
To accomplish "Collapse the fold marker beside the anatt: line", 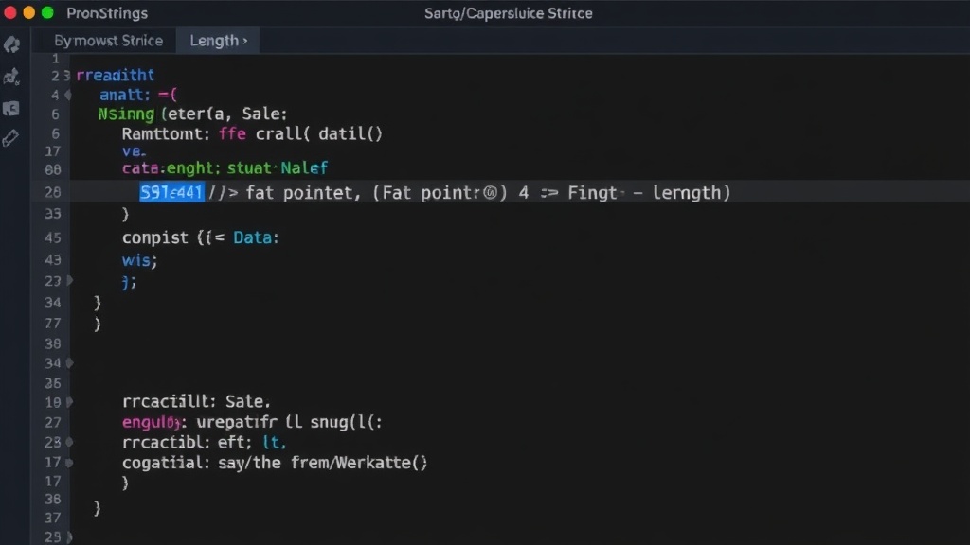I will pyautogui.click(x=68, y=96).
